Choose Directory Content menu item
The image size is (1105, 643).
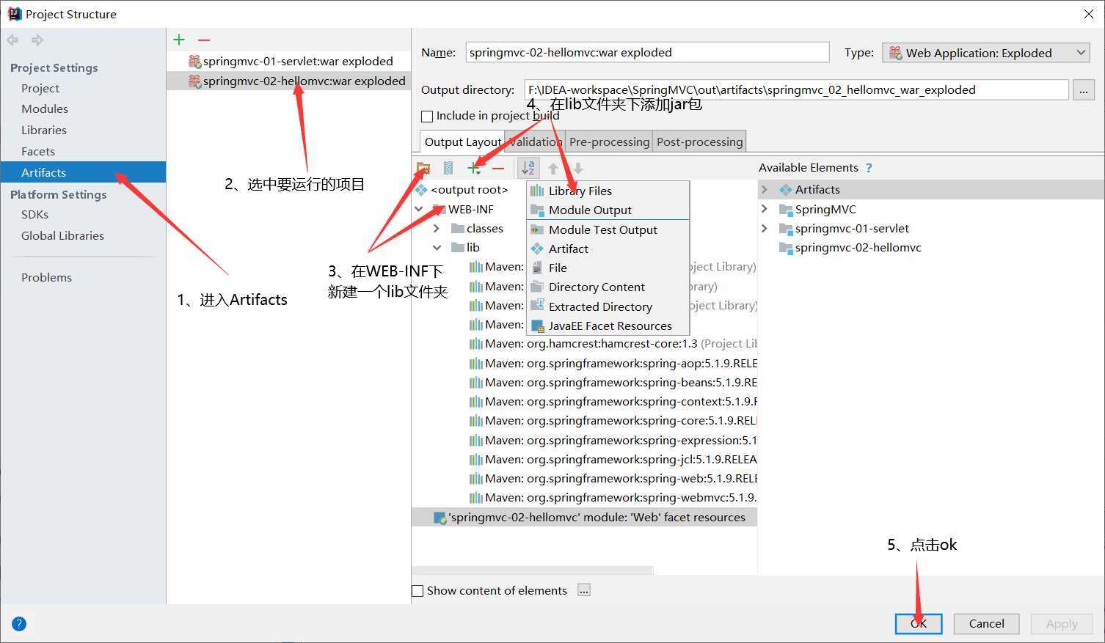click(608, 287)
